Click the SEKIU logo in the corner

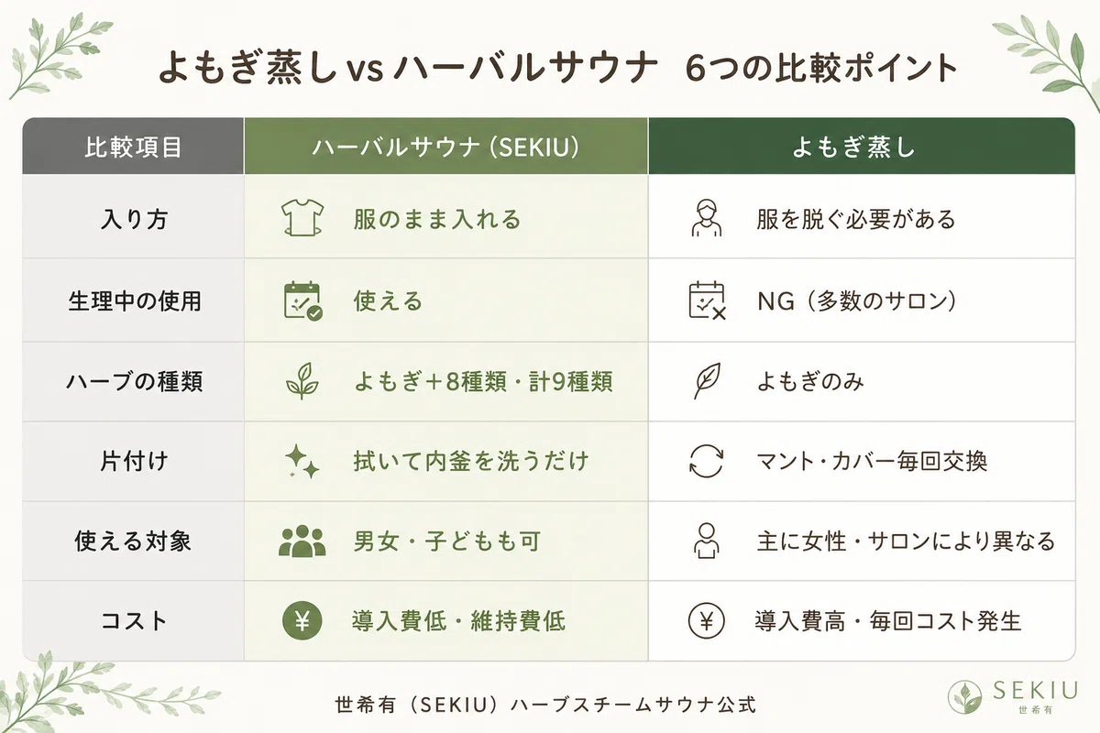(1013, 695)
